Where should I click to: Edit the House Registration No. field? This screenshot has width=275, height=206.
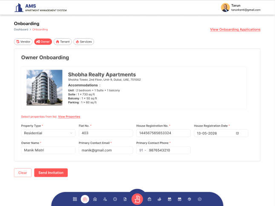[163, 133]
